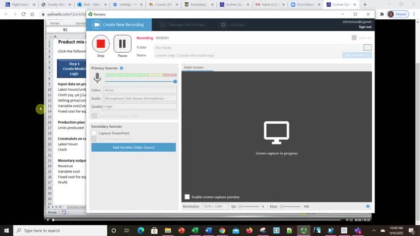Click the monitor icon in Main Screen preview
This screenshot has width=420, height=236.
276,133
